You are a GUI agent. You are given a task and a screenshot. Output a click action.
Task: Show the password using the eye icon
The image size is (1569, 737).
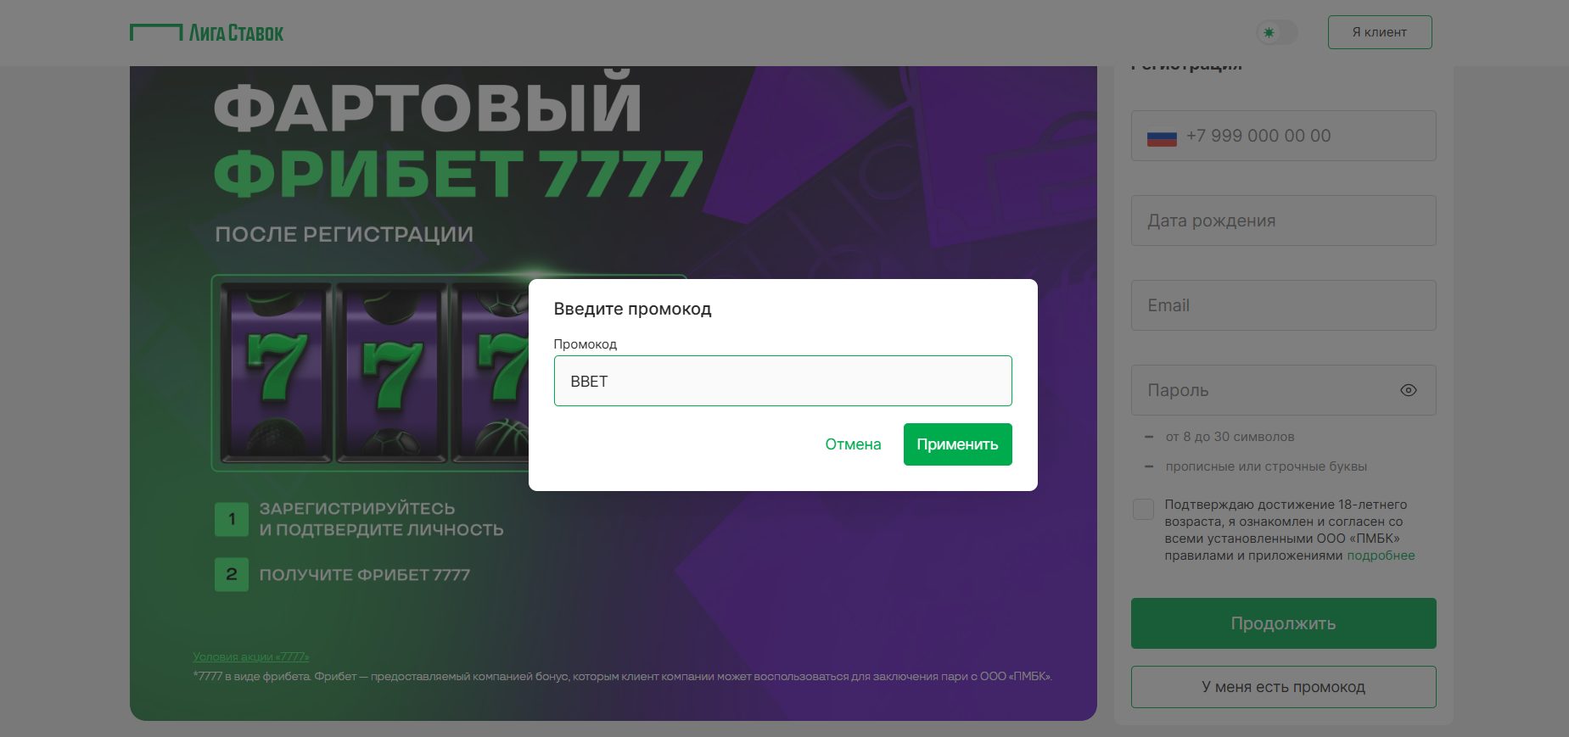coord(1408,390)
